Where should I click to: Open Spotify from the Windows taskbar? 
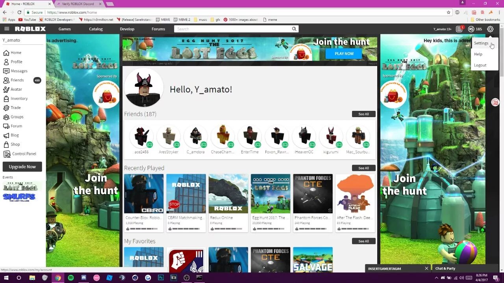[x=71, y=277]
